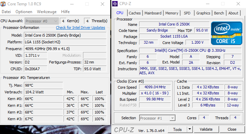The image size is (246, 134).
Task: Open the Tools dropdown arrow
Action: click(x=190, y=129)
